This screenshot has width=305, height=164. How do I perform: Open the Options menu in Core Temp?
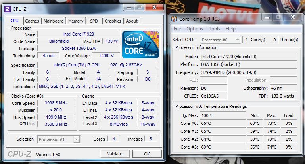tap(195, 29)
